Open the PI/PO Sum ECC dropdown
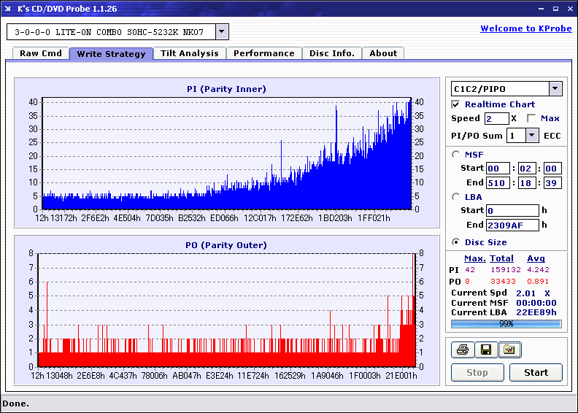 (531, 135)
